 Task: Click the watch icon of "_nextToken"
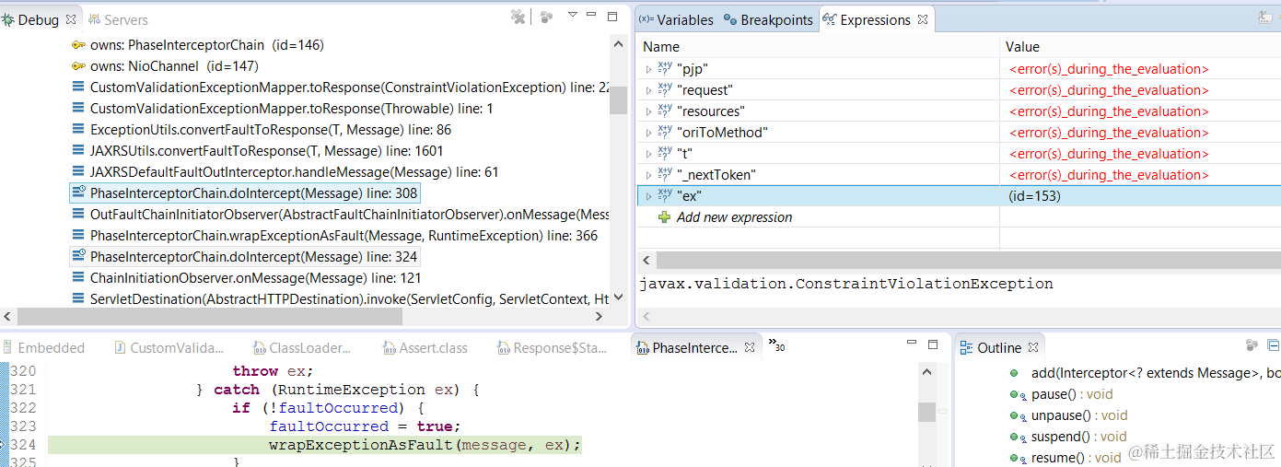click(x=665, y=175)
